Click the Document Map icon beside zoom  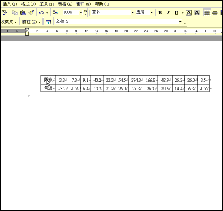(56, 13)
